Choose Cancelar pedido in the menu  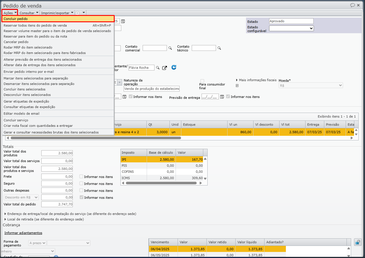16,42
